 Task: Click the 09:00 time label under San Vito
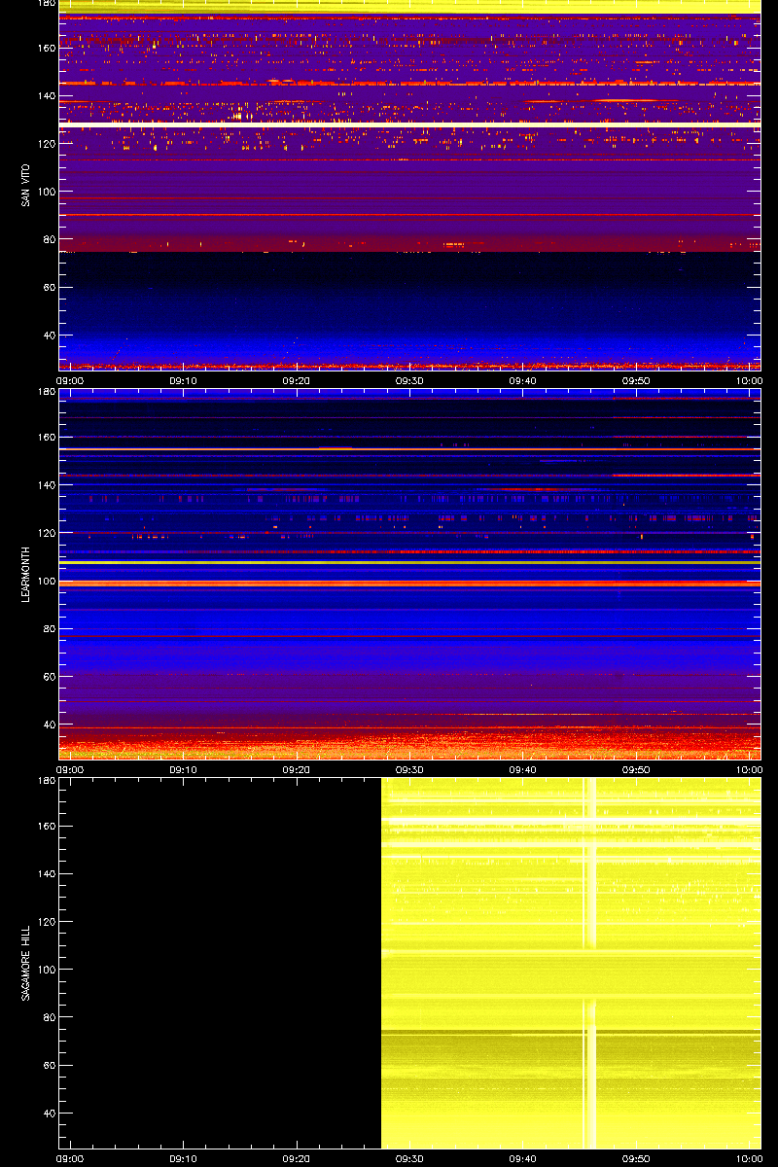click(x=70, y=381)
